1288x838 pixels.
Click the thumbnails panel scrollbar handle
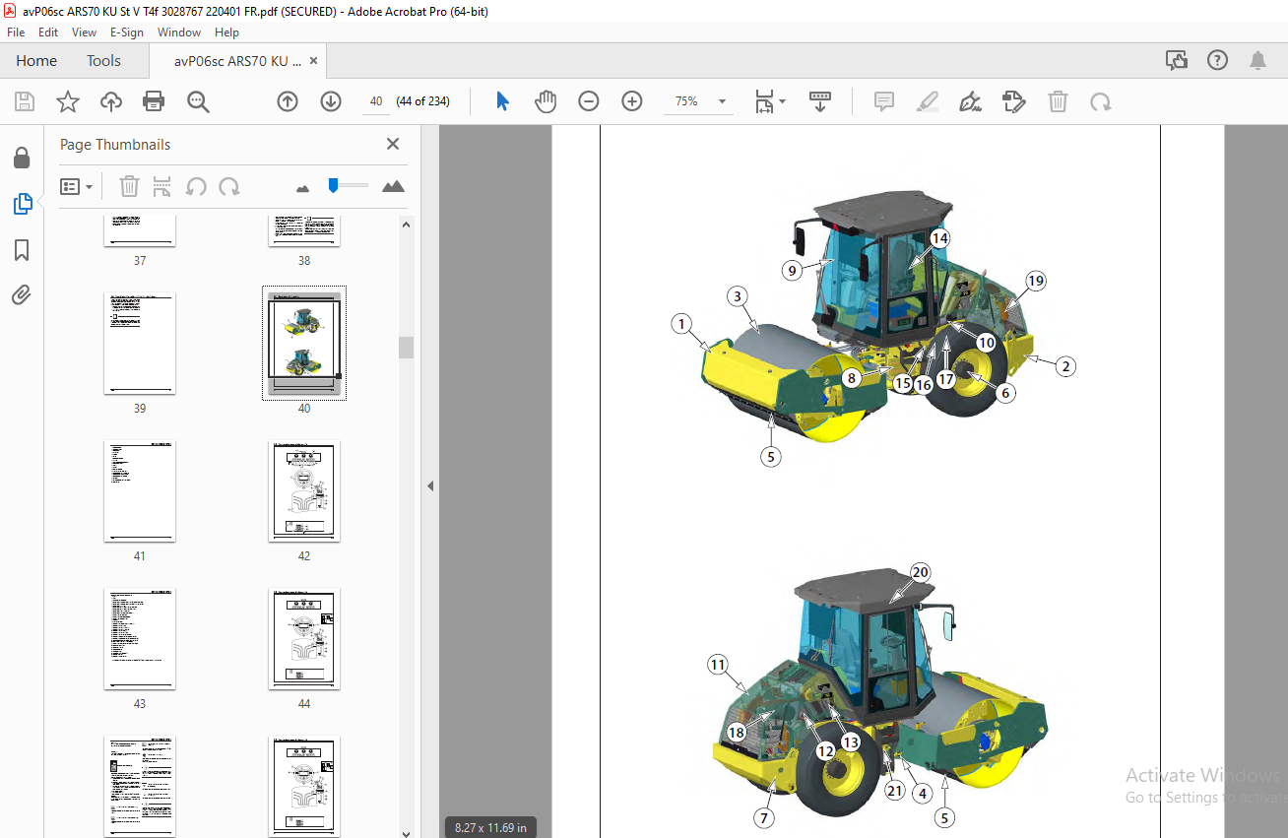(406, 348)
